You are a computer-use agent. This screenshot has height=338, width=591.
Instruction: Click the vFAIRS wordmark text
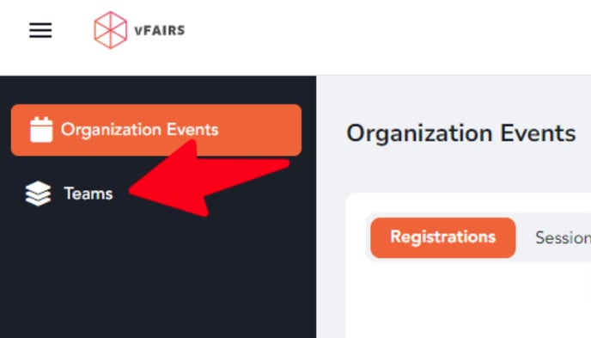[160, 30]
